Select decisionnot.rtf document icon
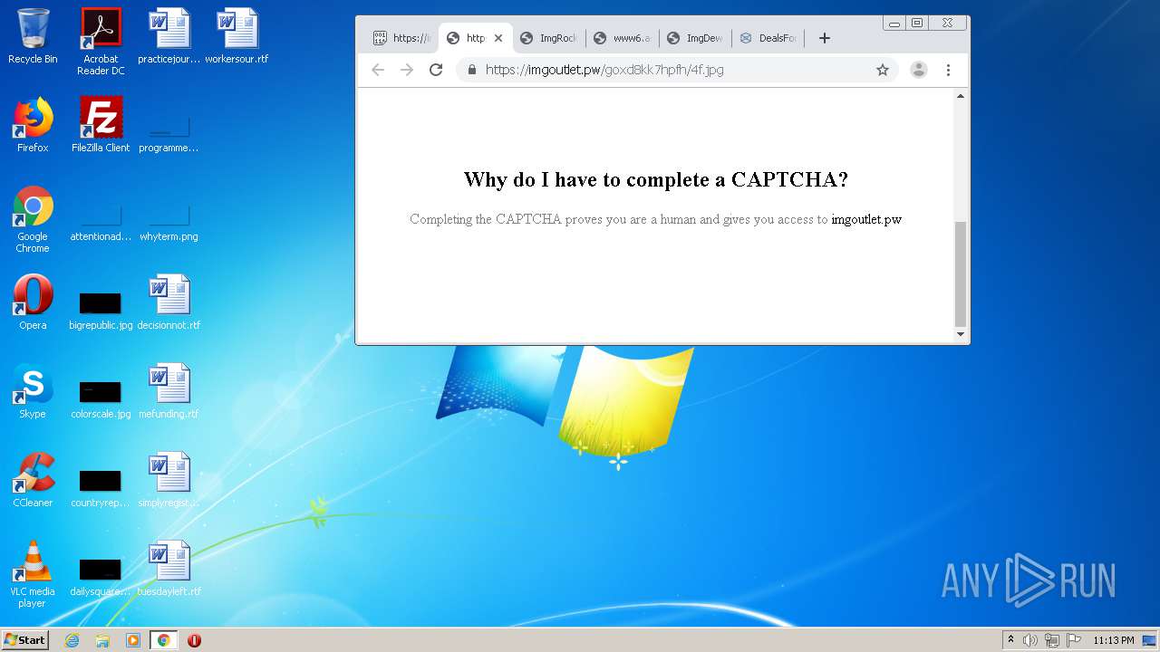This screenshot has height=652, width=1160. (169, 302)
